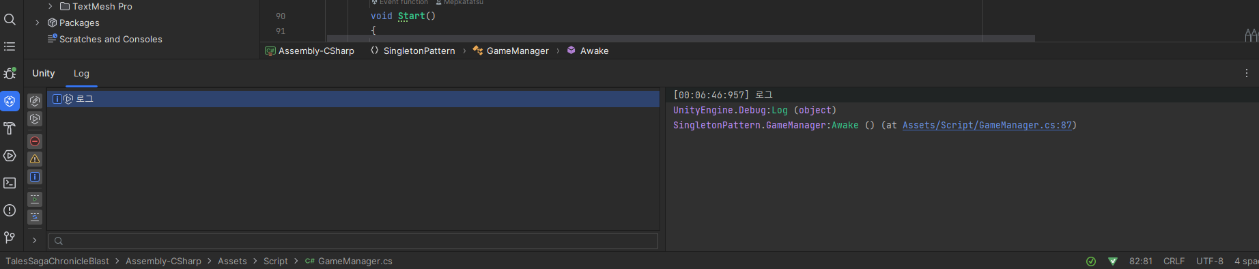Screen dimensions: 1259x269
Task: Switch to the Log tab
Action: [x=81, y=73]
